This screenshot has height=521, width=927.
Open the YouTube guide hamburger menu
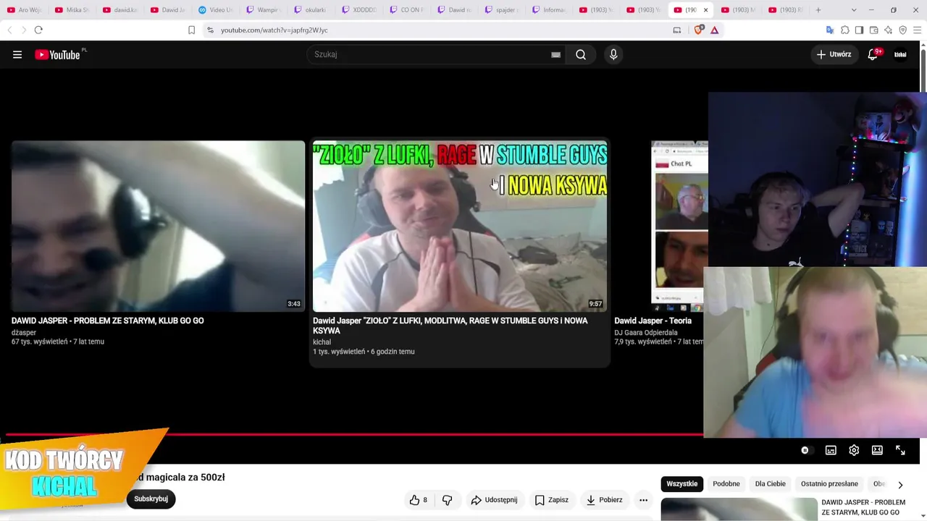tap(17, 54)
